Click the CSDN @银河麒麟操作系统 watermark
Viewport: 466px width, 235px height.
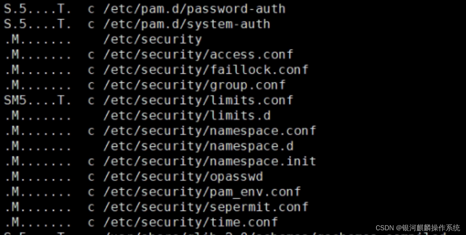coord(418,228)
